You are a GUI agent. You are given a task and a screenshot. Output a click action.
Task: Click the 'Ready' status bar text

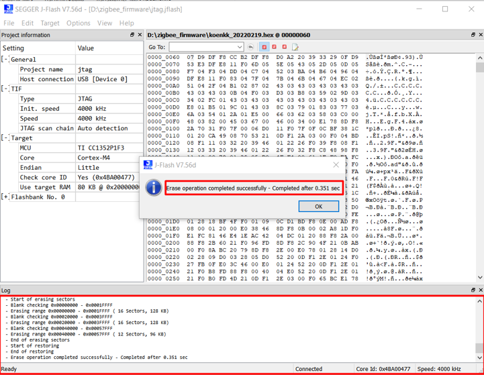point(9,369)
